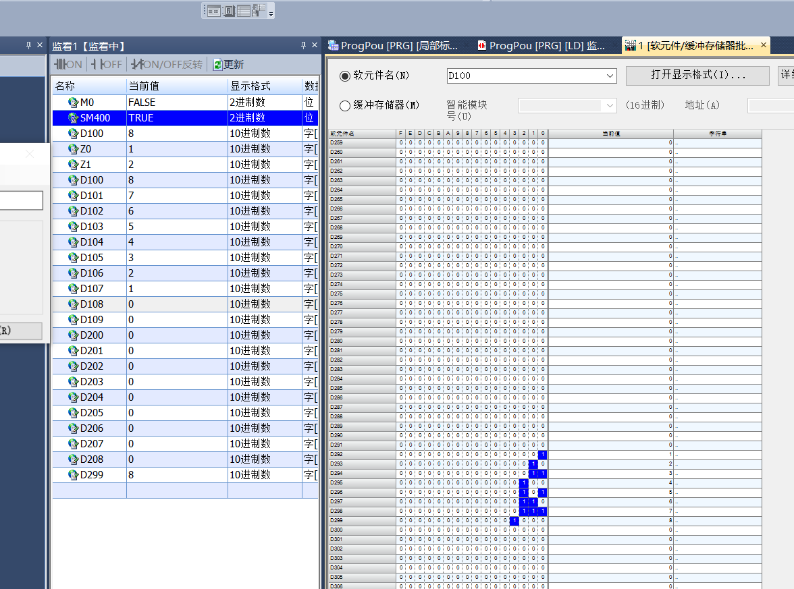794x589 pixels.
Task: Click the D299 device icon in watch list
Action: 73,475
